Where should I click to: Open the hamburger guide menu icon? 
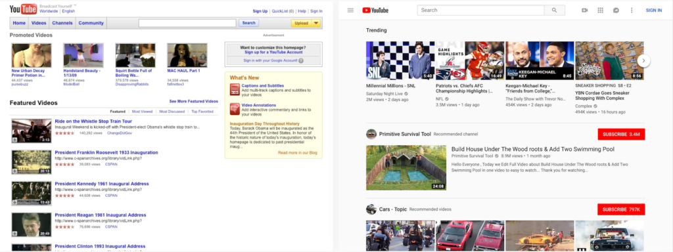pyautogui.click(x=351, y=10)
